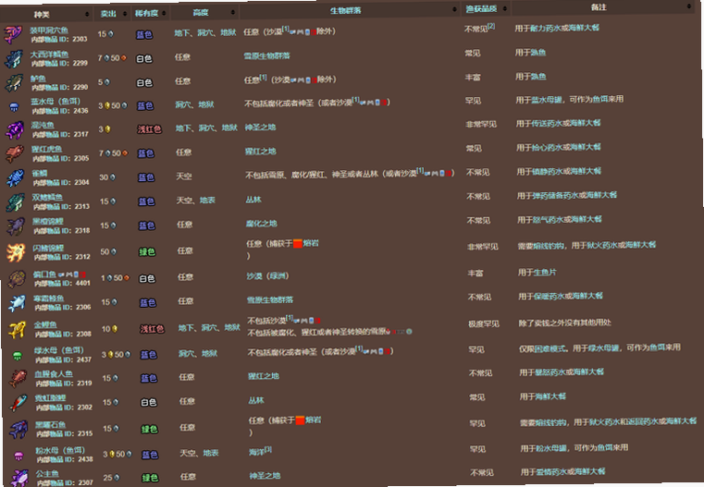Click the 绿水母 green jellyfish icon
The height and width of the screenshot is (487, 704).
pos(18,356)
